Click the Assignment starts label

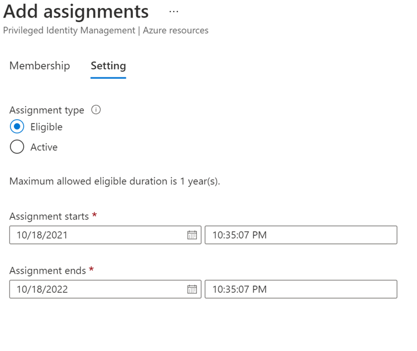49,216
